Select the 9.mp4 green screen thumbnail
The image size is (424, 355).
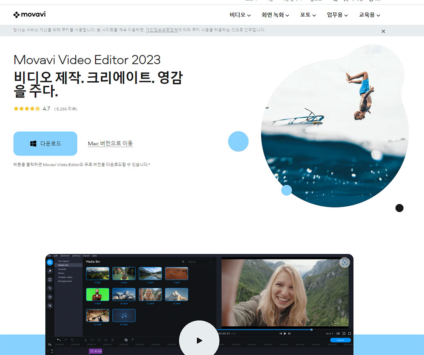98,294
